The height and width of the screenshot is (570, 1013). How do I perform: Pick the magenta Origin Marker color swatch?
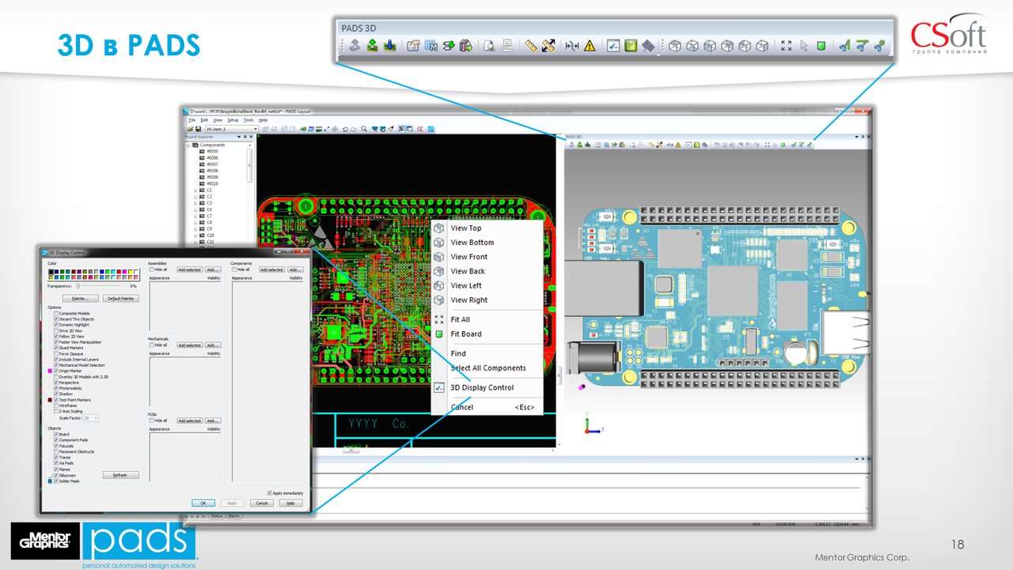click(x=50, y=371)
